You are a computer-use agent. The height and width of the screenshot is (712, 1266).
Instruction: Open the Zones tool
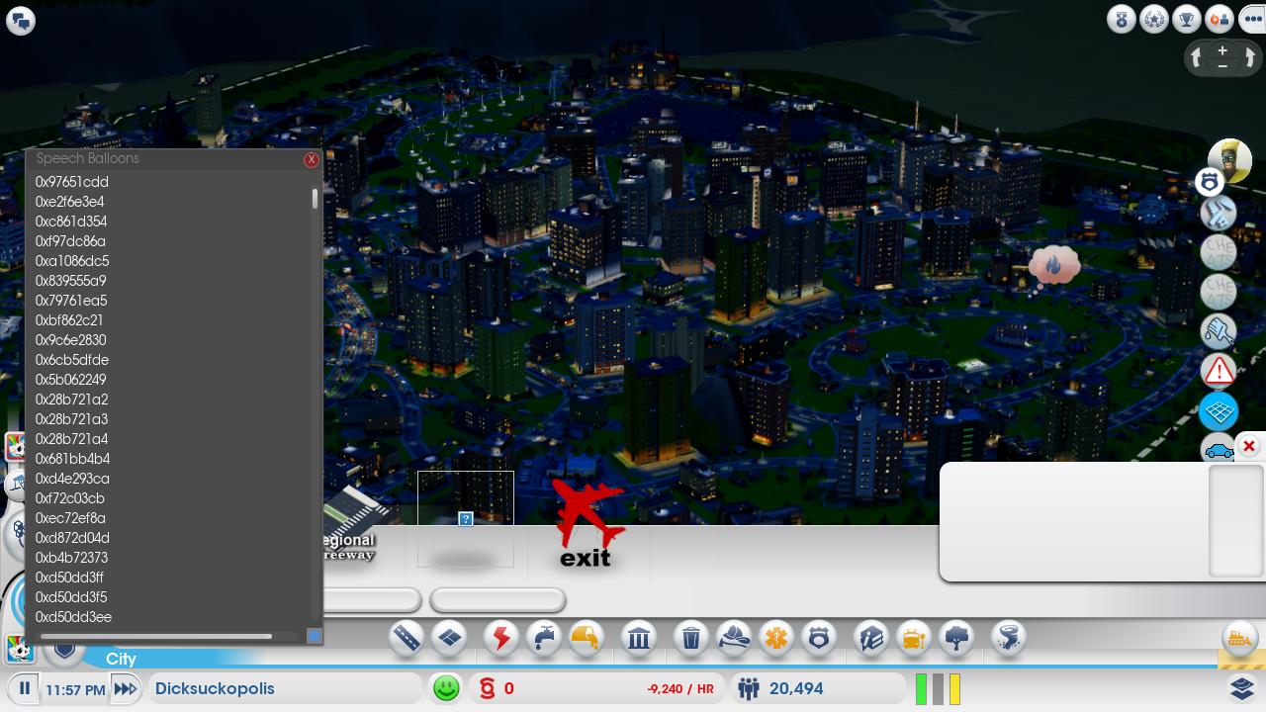(450, 638)
